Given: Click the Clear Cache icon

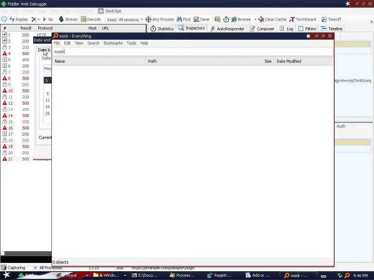Looking at the screenshot, I should pos(261,19).
